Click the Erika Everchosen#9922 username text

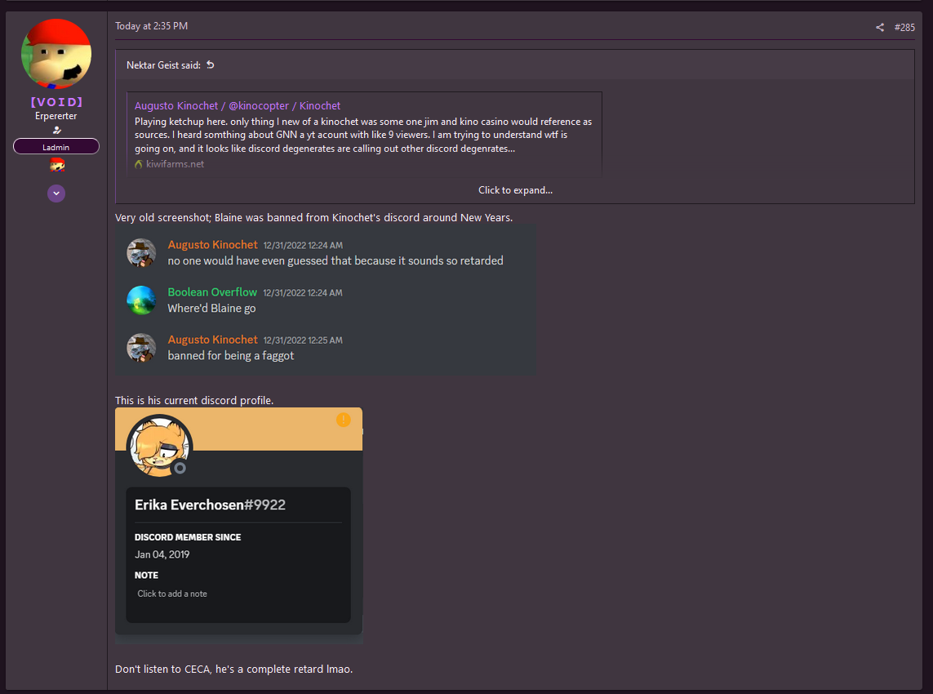[x=210, y=505]
